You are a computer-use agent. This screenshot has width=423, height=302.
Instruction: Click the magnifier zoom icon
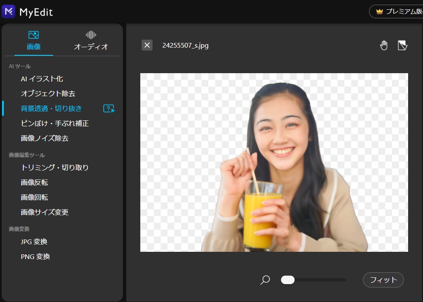(265, 280)
